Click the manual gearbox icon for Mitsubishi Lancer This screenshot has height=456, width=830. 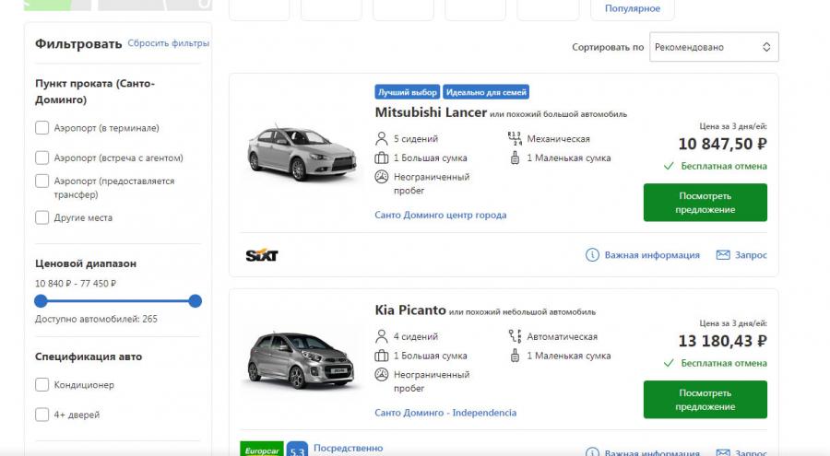[515, 138]
